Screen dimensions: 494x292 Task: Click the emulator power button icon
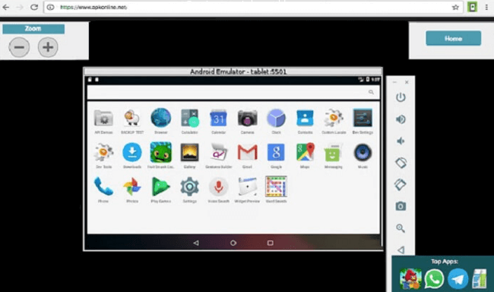pyautogui.click(x=401, y=97)
